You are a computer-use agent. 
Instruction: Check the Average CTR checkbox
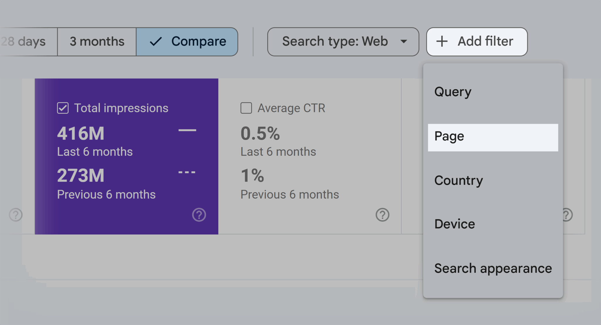(x=246, y=108)
